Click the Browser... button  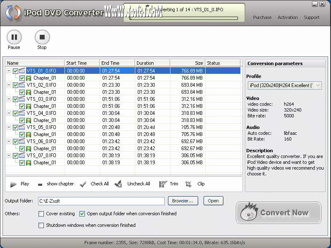click(183, 201)
